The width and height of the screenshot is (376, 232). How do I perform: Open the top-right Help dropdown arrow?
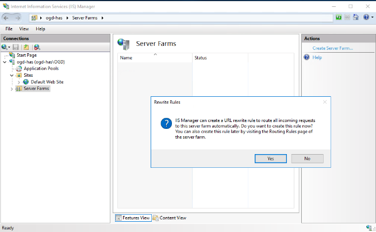(372, 17)
